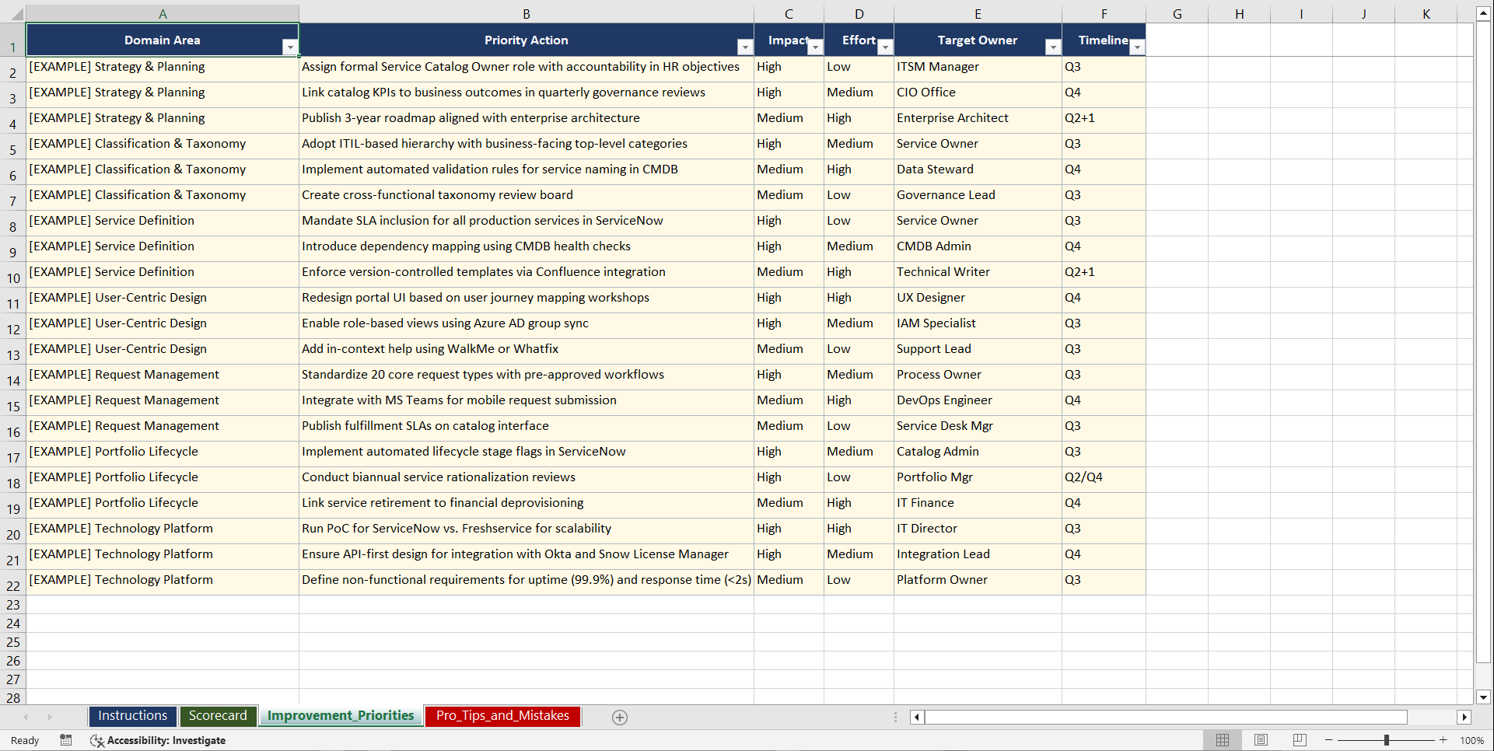
Task: Open the Pro_Tips_and_Mistakes sheet tab
Action: click(x=502, y=716)
